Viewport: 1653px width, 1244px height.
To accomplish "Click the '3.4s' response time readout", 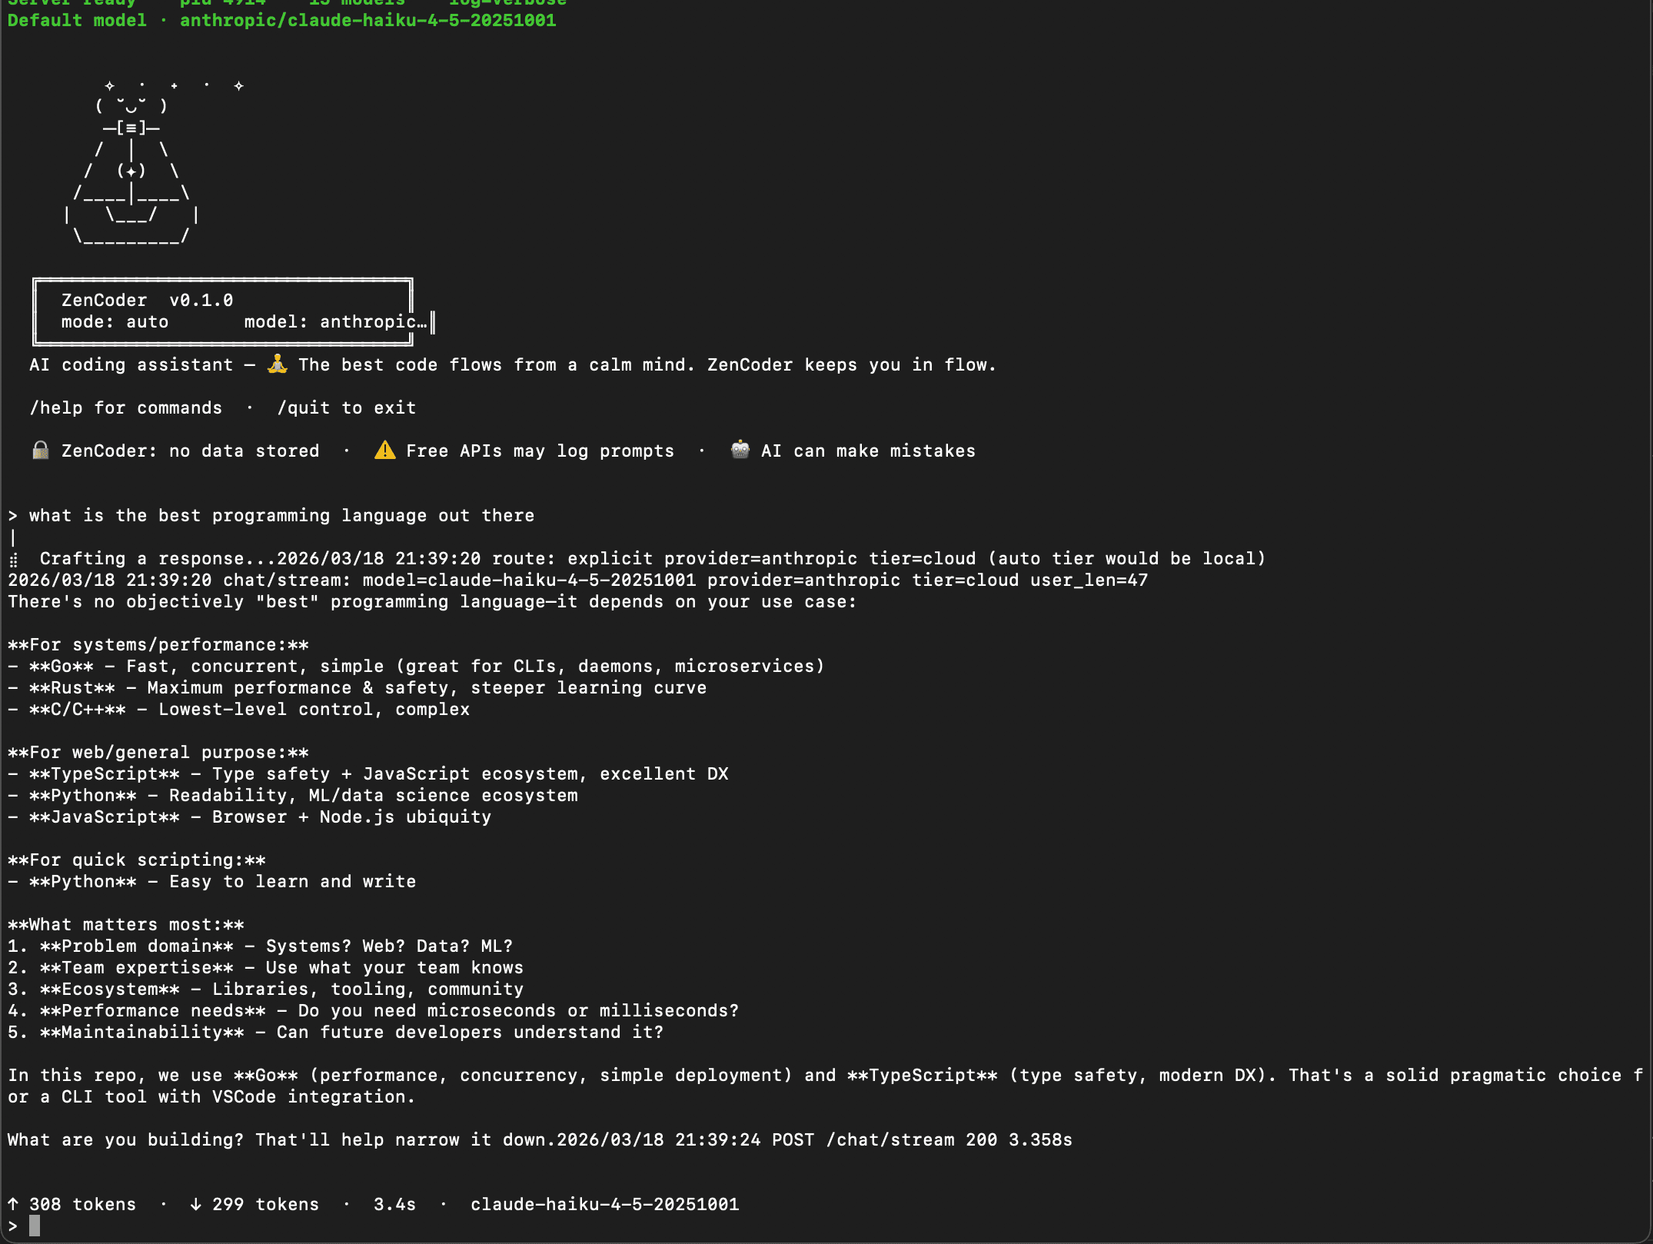I will [x=394, y=1204].
